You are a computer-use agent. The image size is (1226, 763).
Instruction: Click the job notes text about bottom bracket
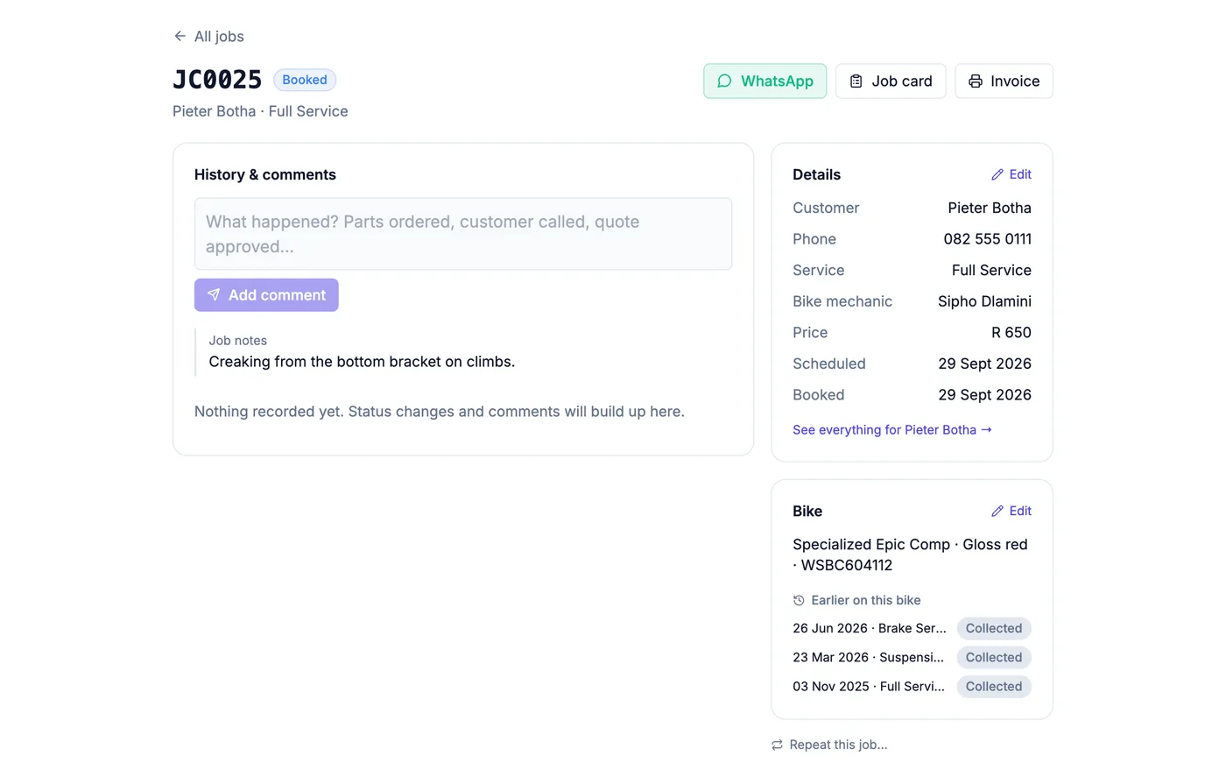[x=362, y=362]
